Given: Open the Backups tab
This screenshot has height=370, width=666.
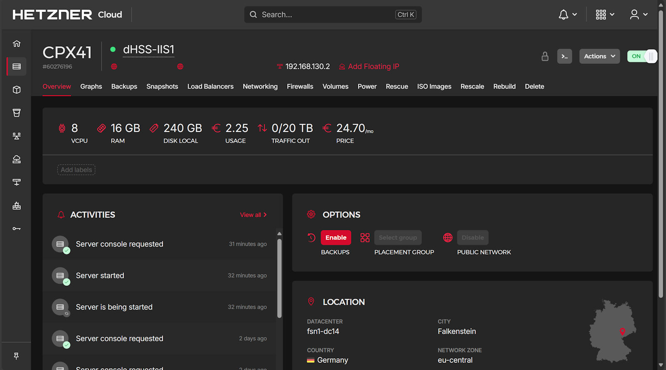Looking at the screenshot, I should [x=124, y=86].
